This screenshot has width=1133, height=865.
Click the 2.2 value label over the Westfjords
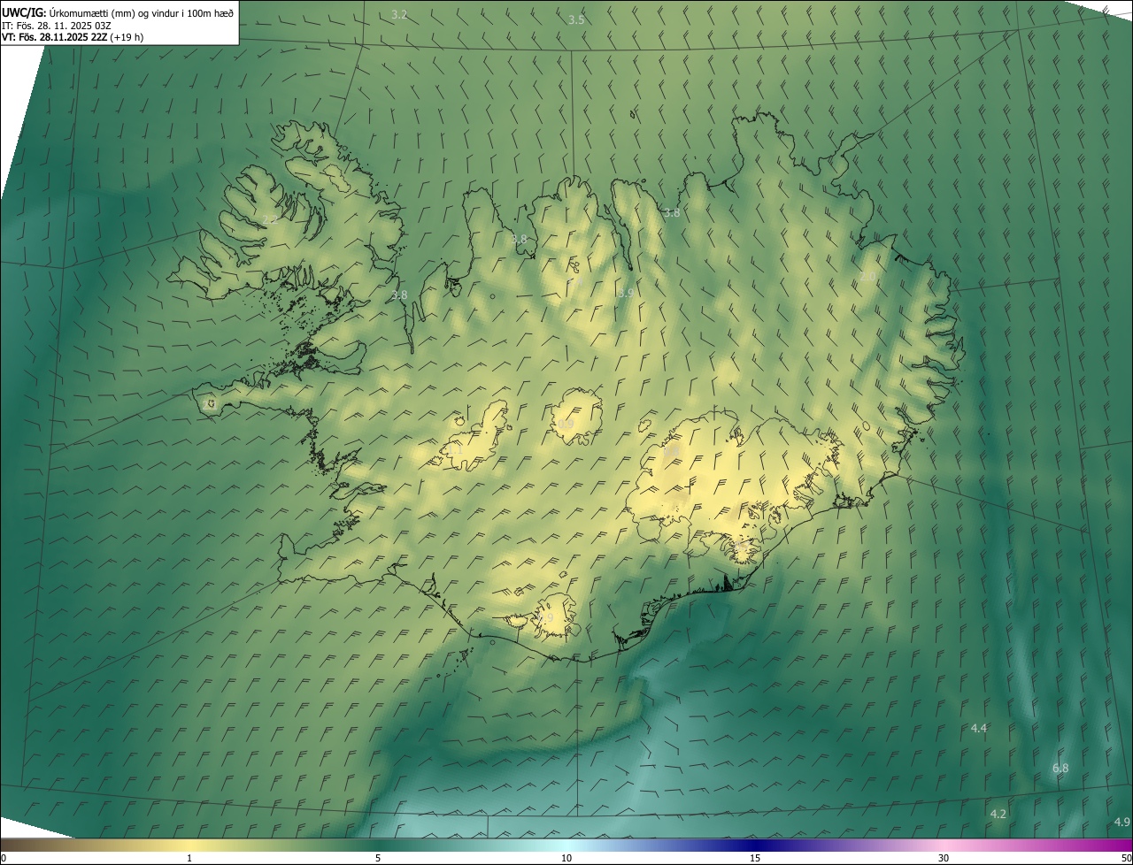pos(270,219)
